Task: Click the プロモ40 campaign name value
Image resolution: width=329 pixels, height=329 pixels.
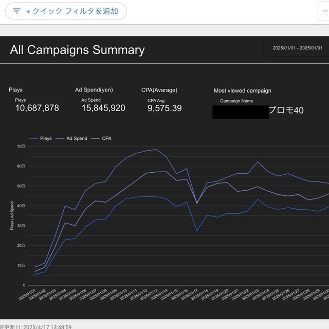Action: click(287, 111)
